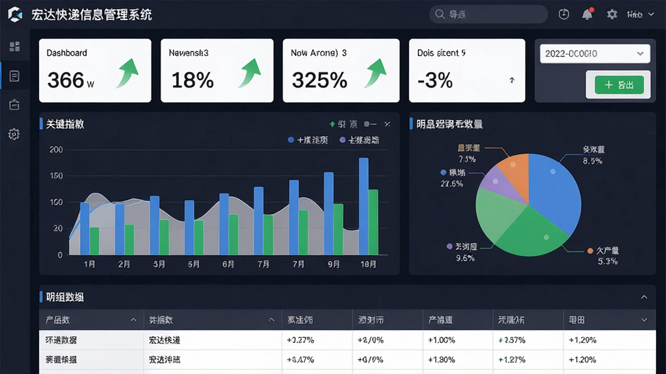Select the tall blue bar above 9月
666x374 pixels.
[328, 213]
